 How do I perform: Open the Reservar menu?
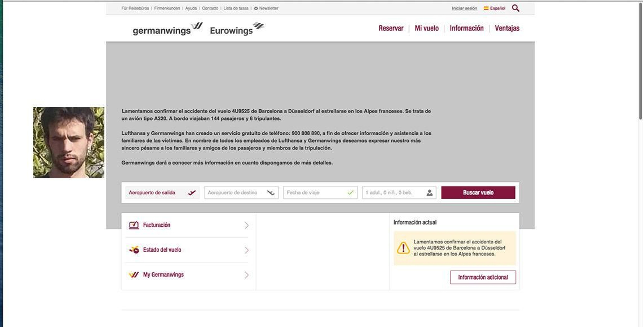[391, 28]
